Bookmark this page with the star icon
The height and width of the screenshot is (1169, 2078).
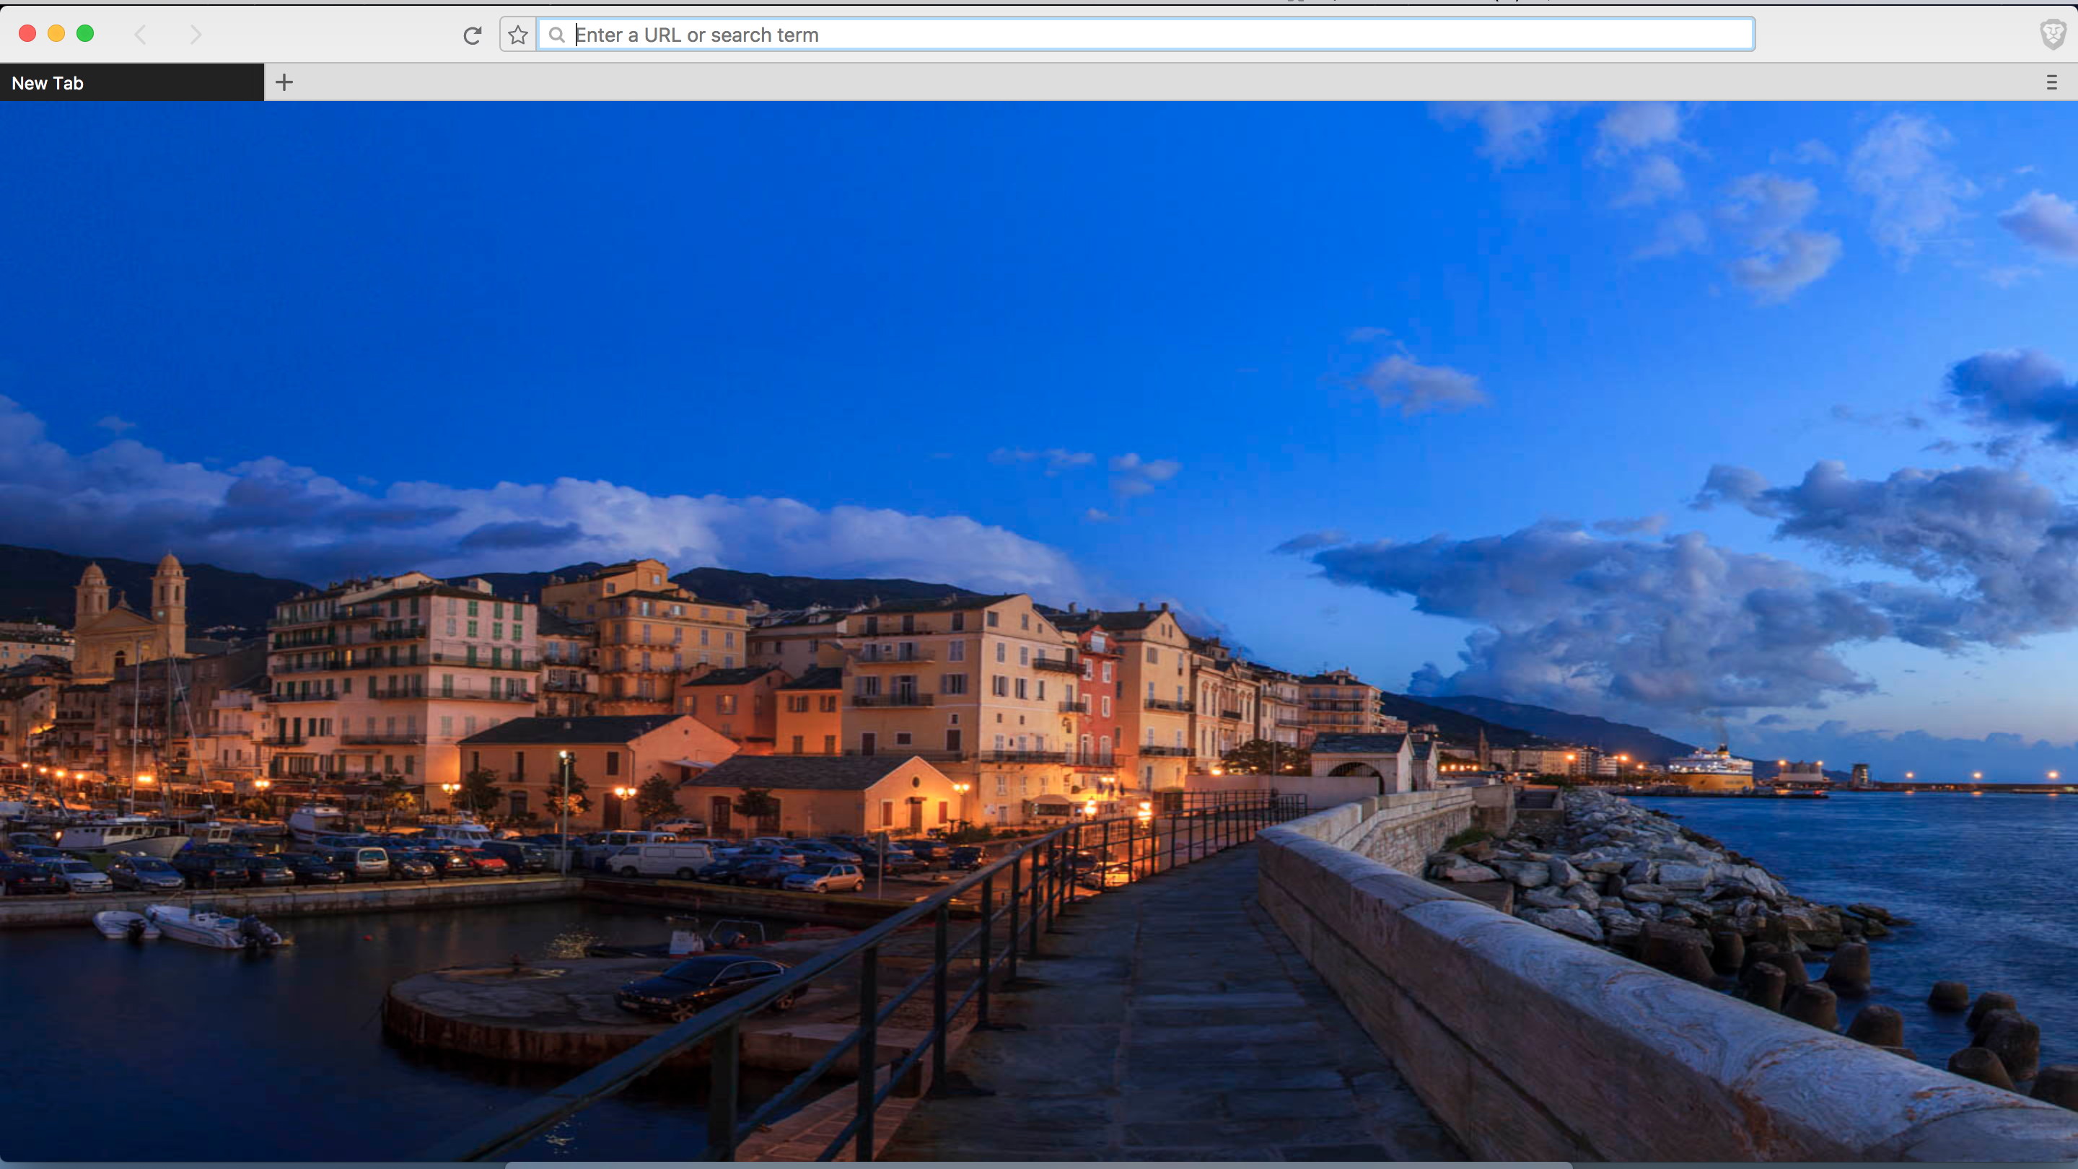pyautogui.click(x=518, y=35)
